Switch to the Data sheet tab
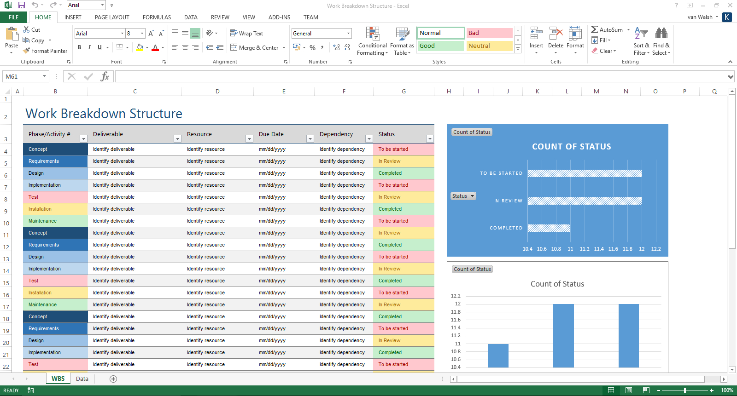The height and width of the screenshot is (396, 737). [82, 379]
